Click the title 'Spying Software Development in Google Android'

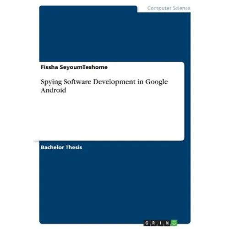pyautogui.click(x=104, y=86)
